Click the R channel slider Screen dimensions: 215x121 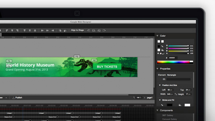[x=178, y=46]
